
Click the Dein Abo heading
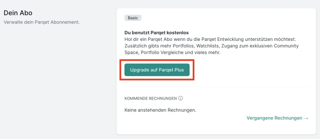(18, 13)
